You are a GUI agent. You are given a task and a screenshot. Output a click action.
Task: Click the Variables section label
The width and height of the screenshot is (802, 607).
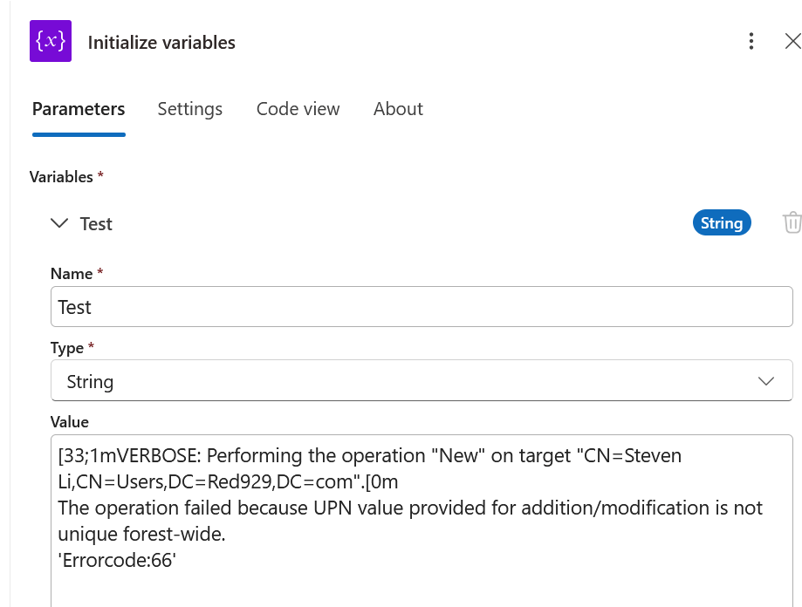pos(61,177)
